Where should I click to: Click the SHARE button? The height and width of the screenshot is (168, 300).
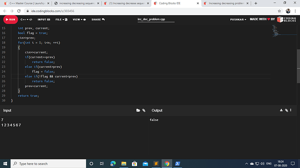(x=98, y=20)
